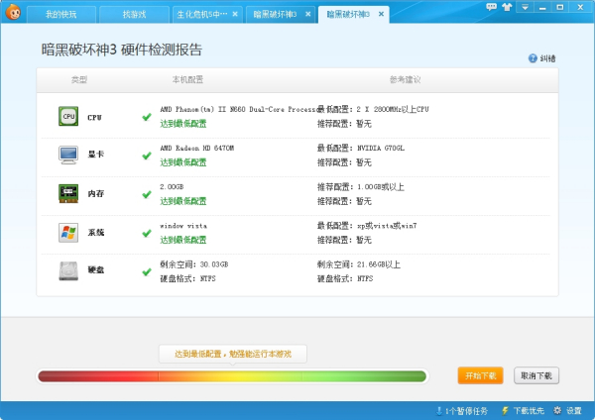Click the 内存 memory module icon
This screenshot has width=595, height=420.
click(68, 194)
